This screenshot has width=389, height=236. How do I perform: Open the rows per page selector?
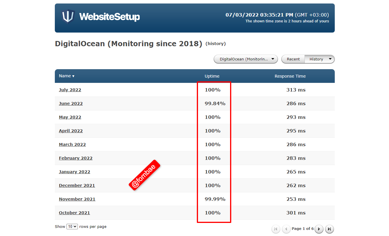72,226
